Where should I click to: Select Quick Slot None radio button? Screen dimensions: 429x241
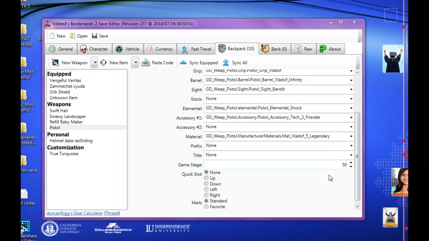click(206, 172)
